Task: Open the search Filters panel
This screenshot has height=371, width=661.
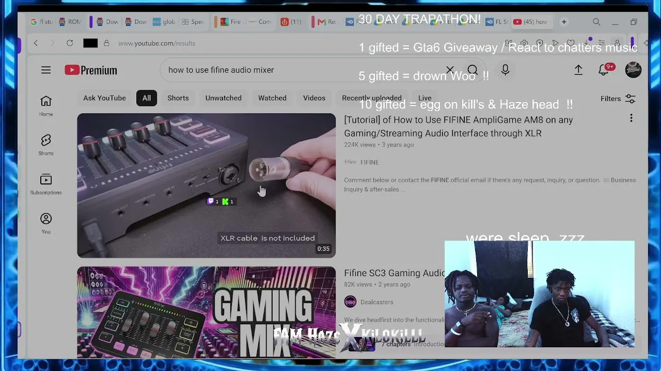Action: 618,98
